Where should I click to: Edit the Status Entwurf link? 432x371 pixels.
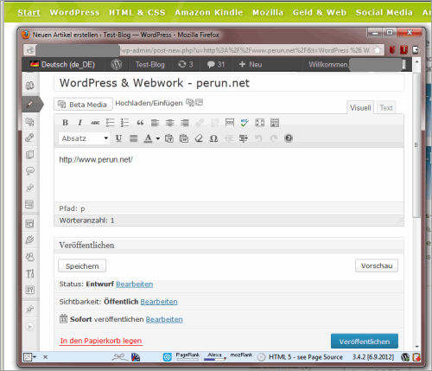pyautogui.click(x=135, y=285)
